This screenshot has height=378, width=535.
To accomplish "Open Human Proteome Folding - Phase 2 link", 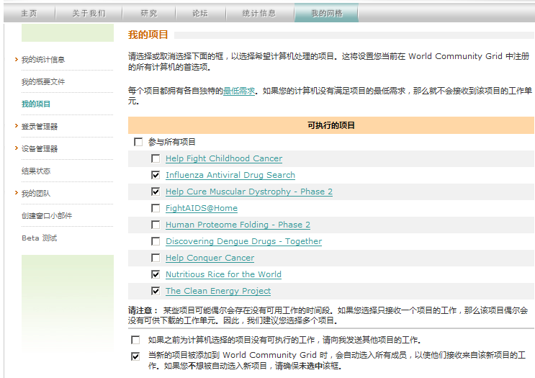I will coord(238,225).
